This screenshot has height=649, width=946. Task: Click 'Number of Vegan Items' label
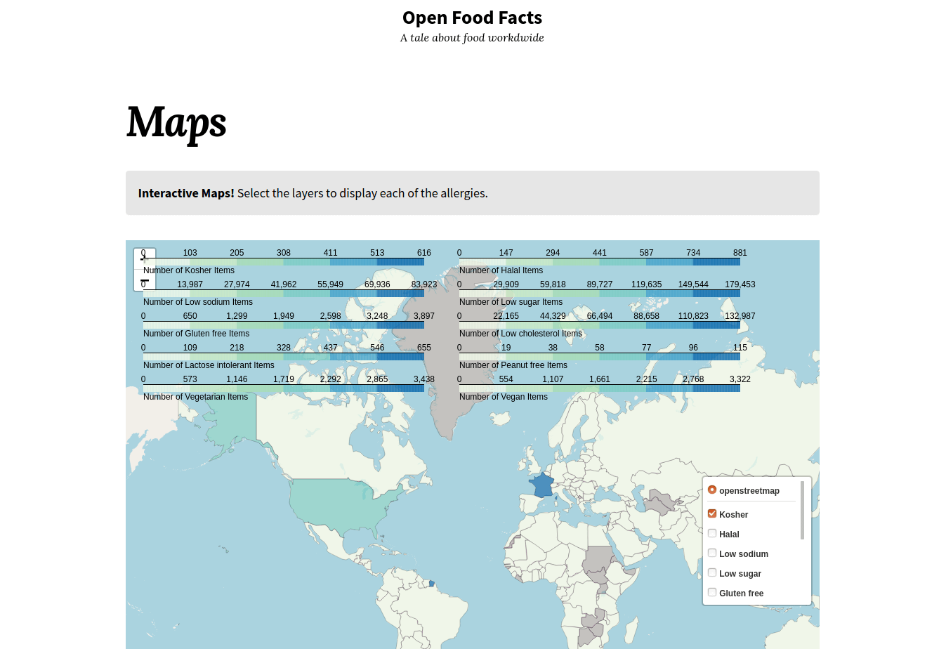point(504,397)
